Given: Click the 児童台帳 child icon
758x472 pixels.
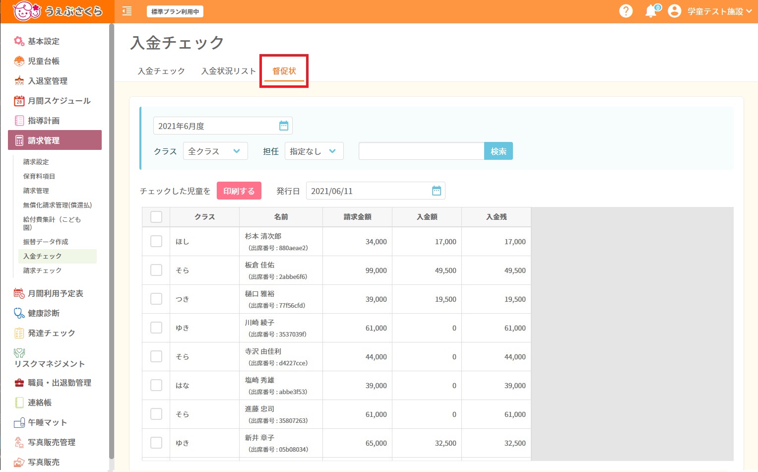Looking at the screenshot, I should point(19,61).
